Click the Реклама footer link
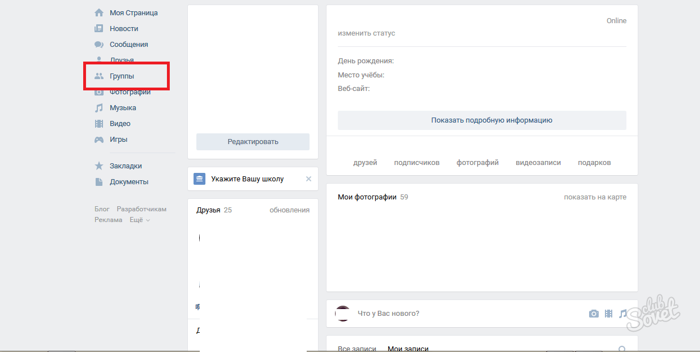This screenshot has height=352, width=700. point(108,220)
